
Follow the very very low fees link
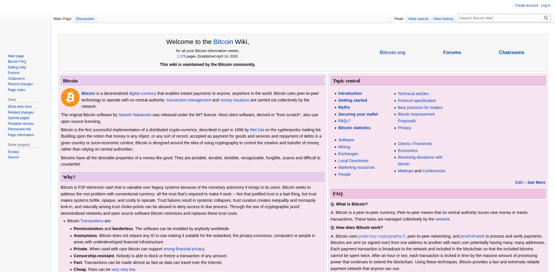[123, 269]
